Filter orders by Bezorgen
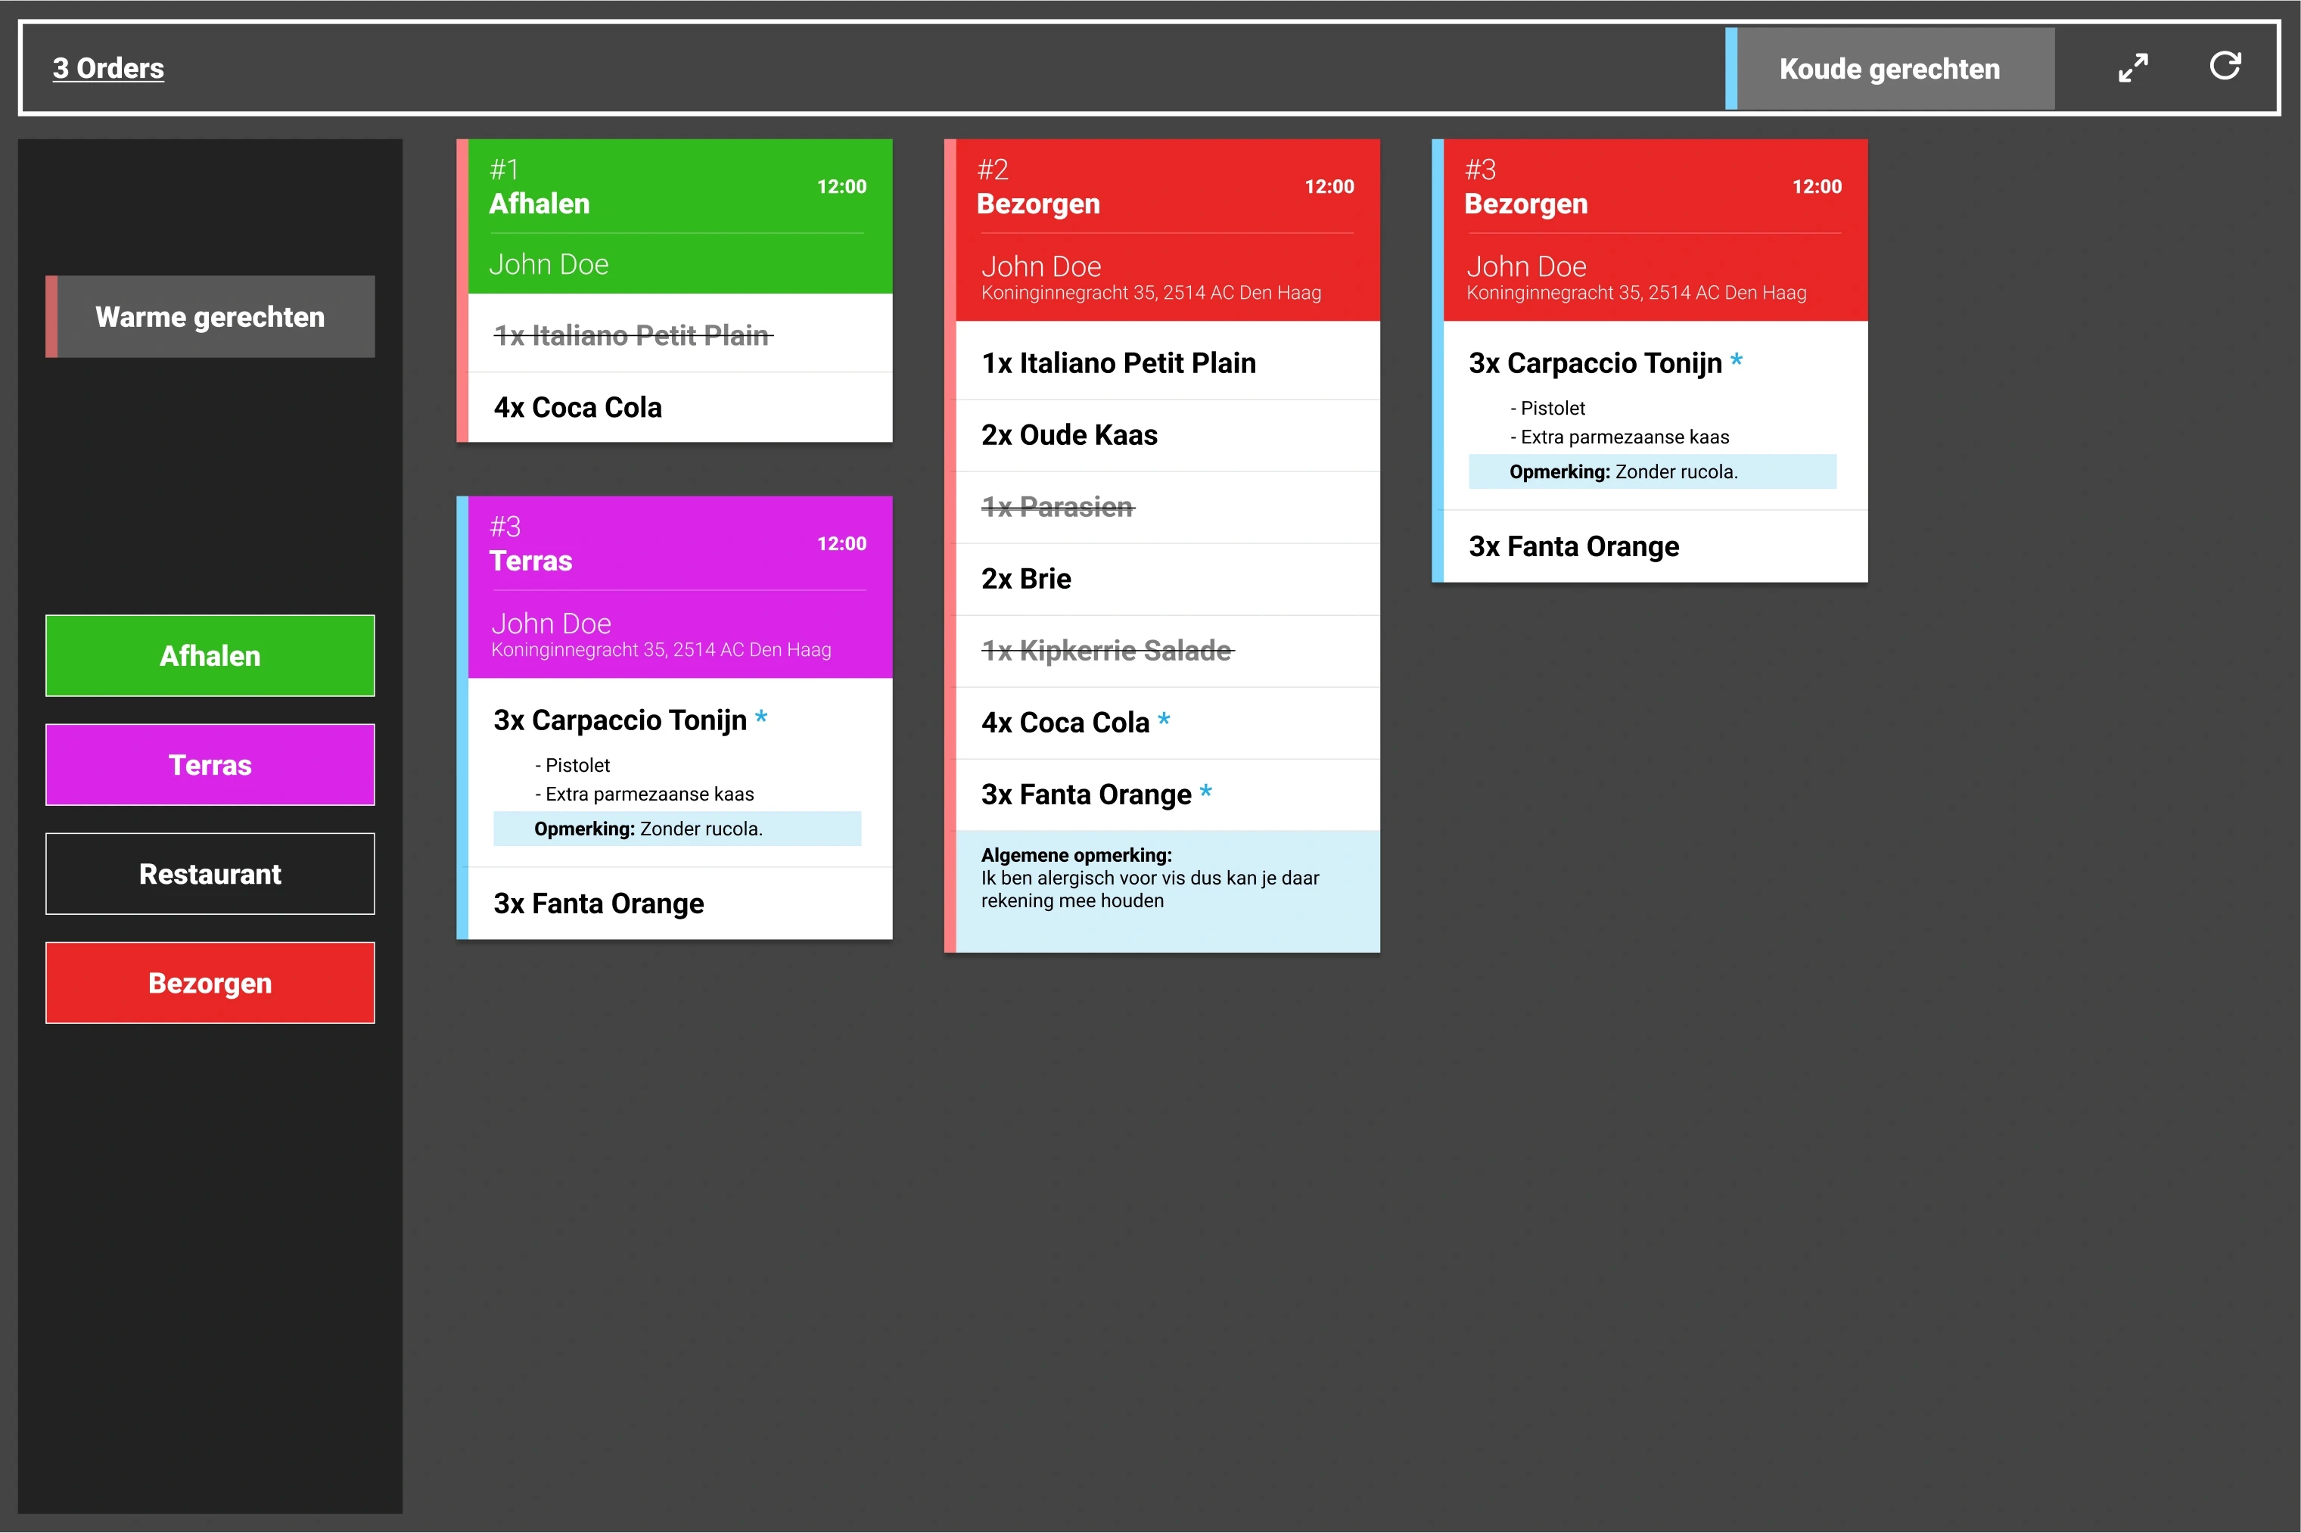Screen dimensions: 2301x1533 210,983
